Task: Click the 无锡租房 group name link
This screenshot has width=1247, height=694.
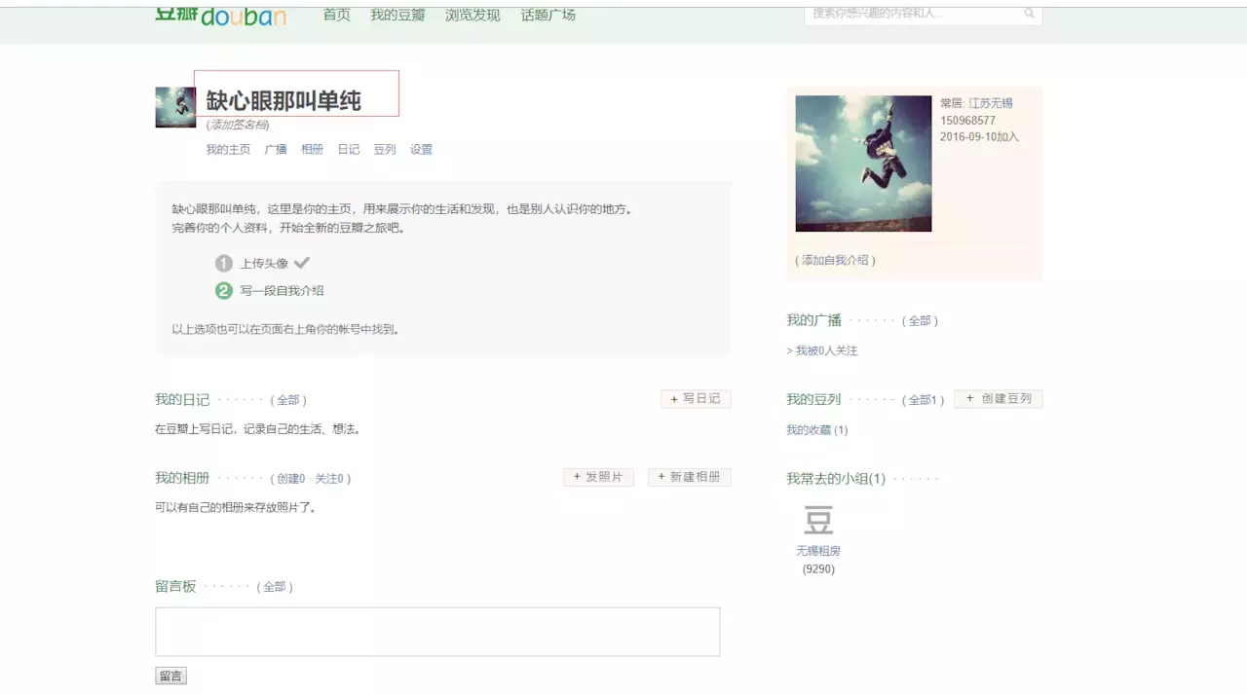Action: (x=818, y=551)
